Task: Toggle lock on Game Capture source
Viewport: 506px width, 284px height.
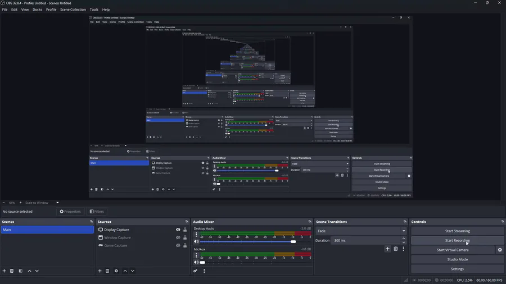Action: coord(185,245)
